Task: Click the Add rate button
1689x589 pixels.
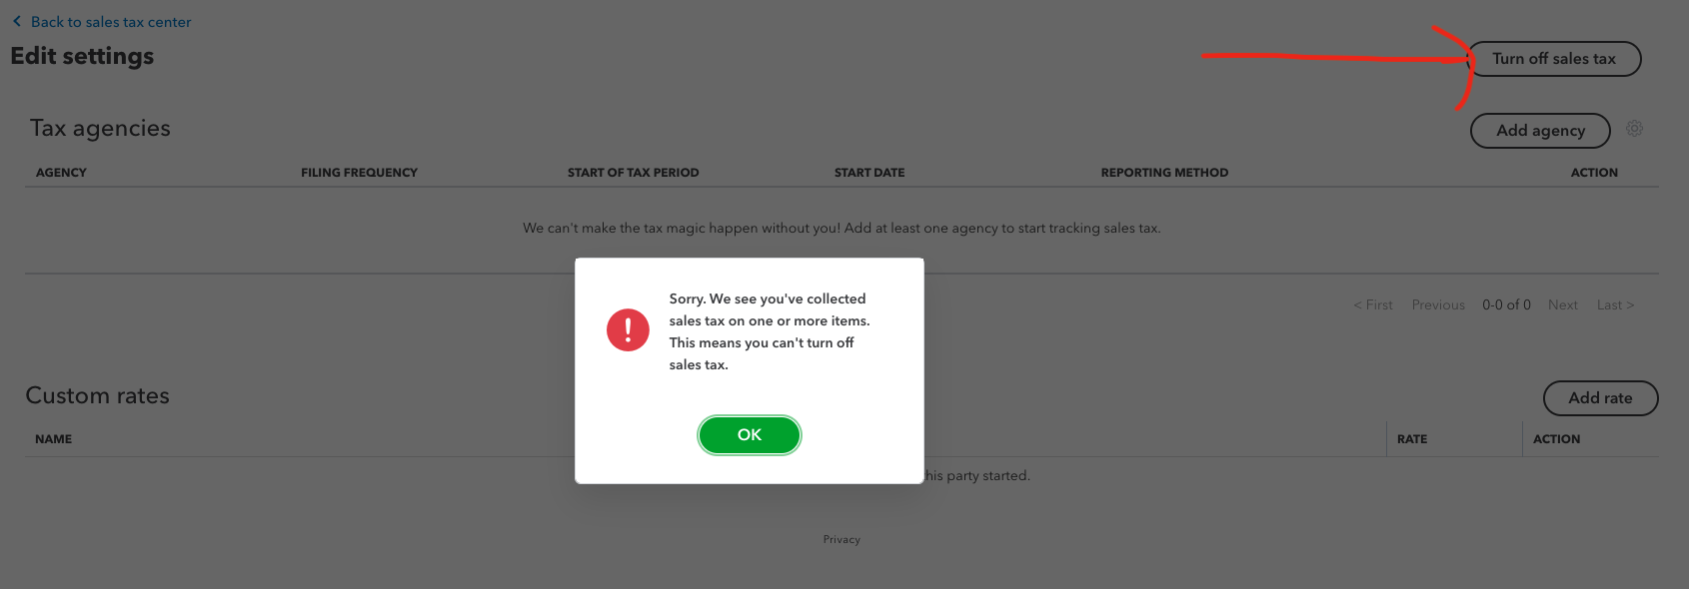Action: tap(1599, 398)
